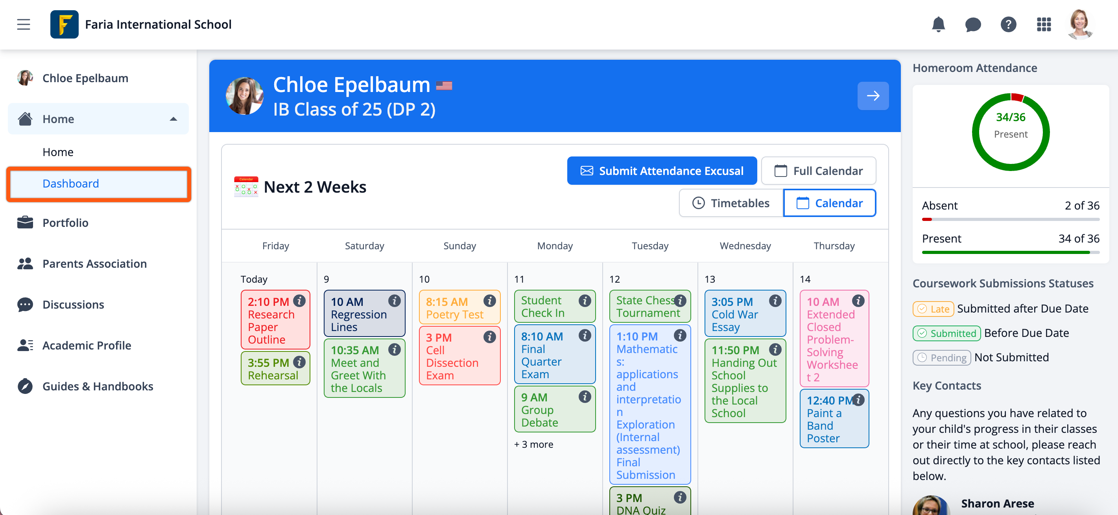The width and height of the screenshot is (1118, 515).
Task: Open the notifications bell
Action: click(x=938, y=24)
